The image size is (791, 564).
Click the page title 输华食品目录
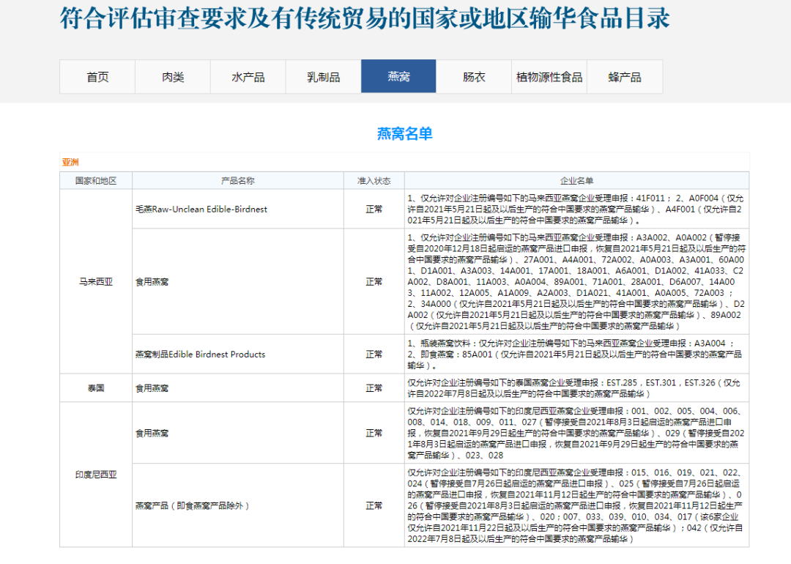(364, 19)
